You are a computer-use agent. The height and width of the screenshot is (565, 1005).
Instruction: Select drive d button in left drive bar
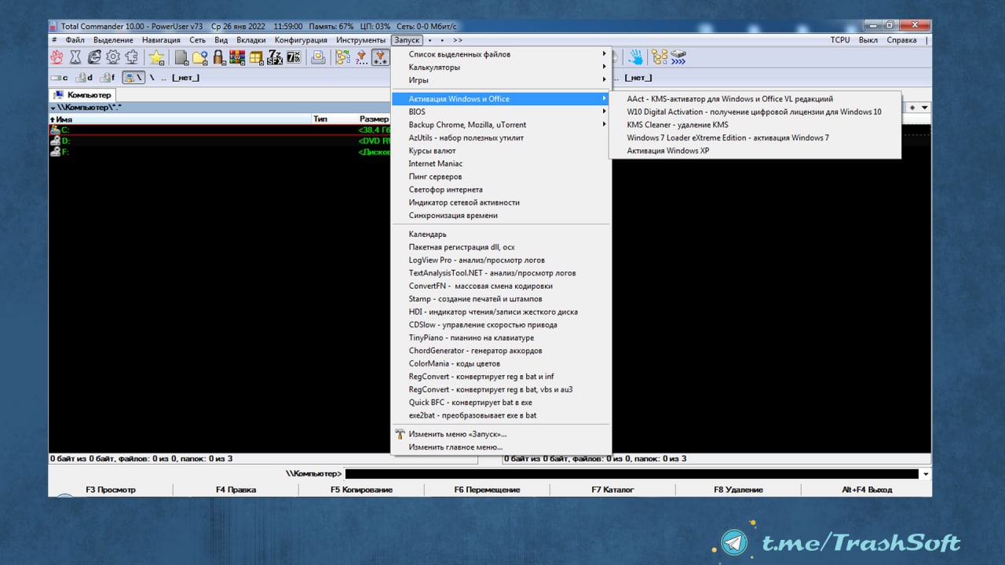coord(84,78)
